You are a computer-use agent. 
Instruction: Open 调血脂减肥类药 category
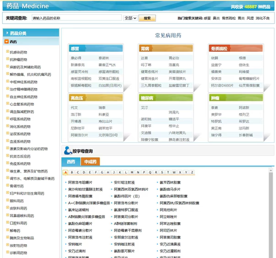pos(22,112)
